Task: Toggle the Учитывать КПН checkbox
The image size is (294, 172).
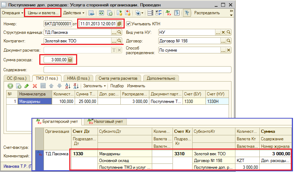Action: (x=128, y=24)
